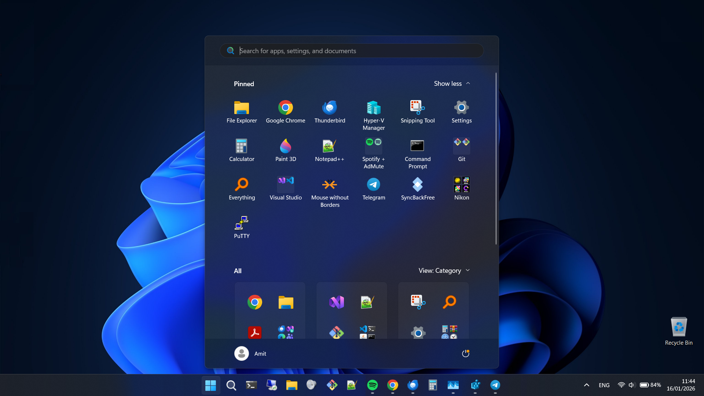Open File Explorer from the taskbar
704x396 pixels.
291,385
